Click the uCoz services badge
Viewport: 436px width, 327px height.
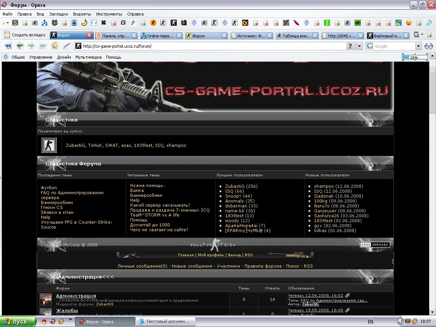click(x=375, y=245)
